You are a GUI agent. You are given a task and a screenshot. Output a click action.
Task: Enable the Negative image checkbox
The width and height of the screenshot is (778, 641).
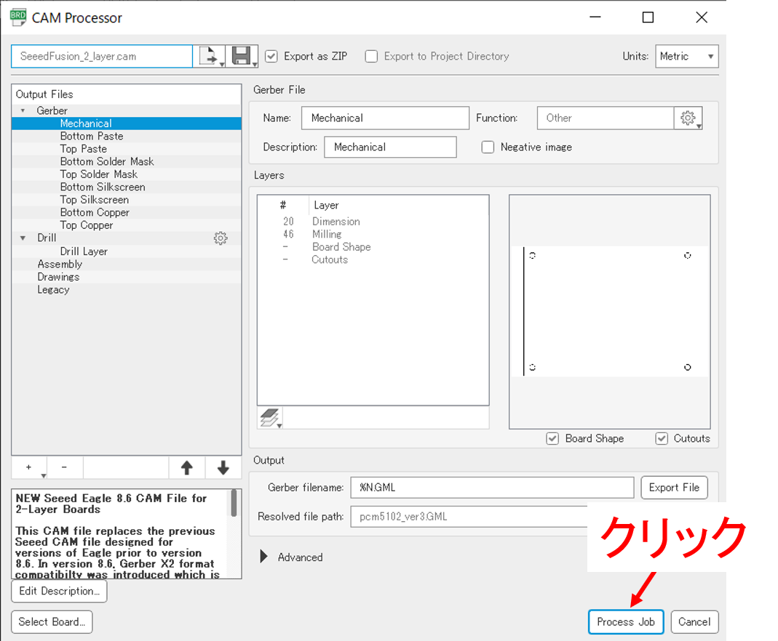click(x=488, y=147)
